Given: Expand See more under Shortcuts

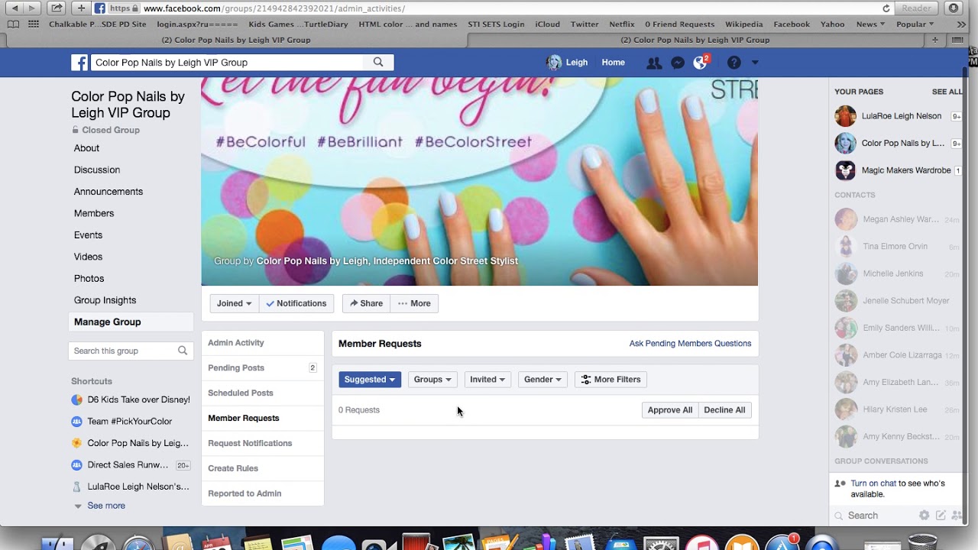Looking at the screenshot, I should point(106,506).
